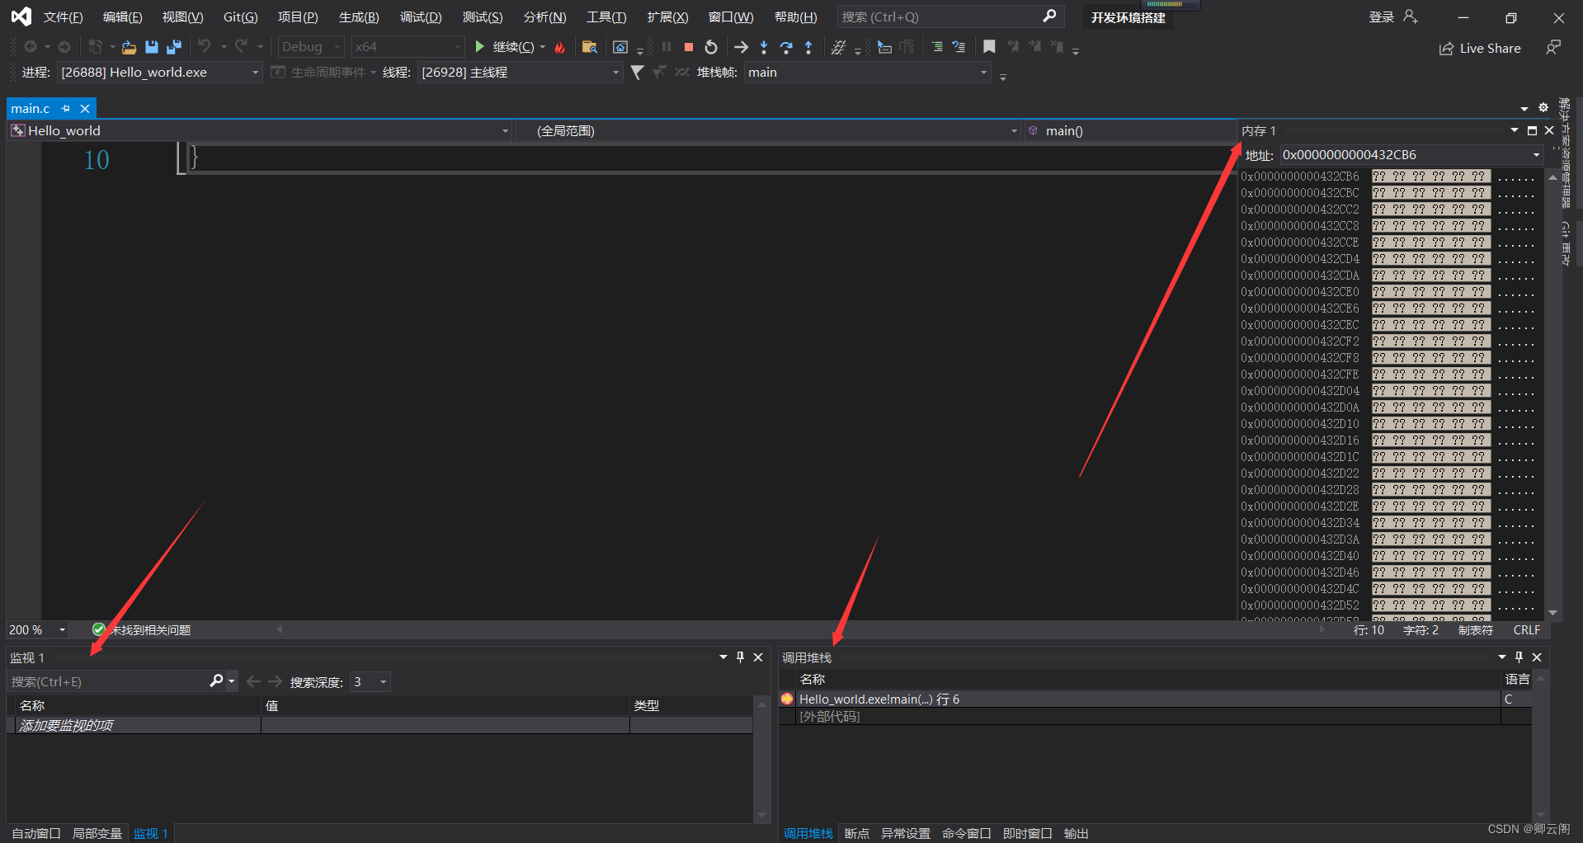The width and height of the screenshot is (1583, 843).
Task: Open the x64 platform dropdown
Action: [407, 47]
